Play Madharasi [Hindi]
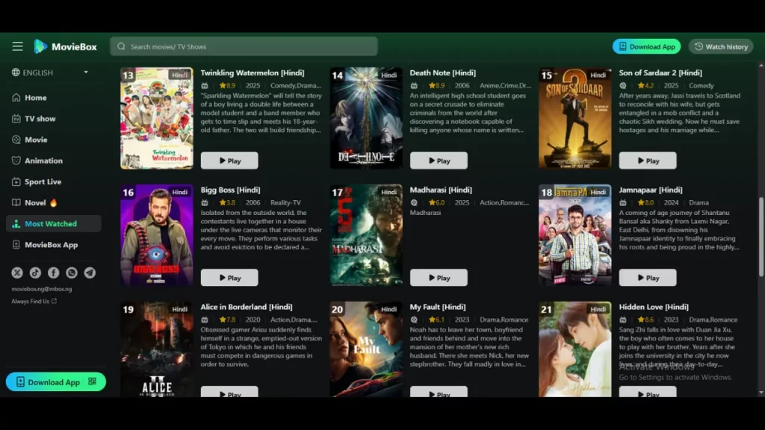765x430 pixels. pyautogui.click(x=439, y=278)
